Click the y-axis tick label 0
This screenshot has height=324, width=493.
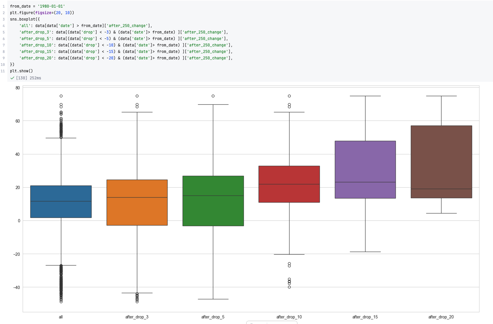19,221
